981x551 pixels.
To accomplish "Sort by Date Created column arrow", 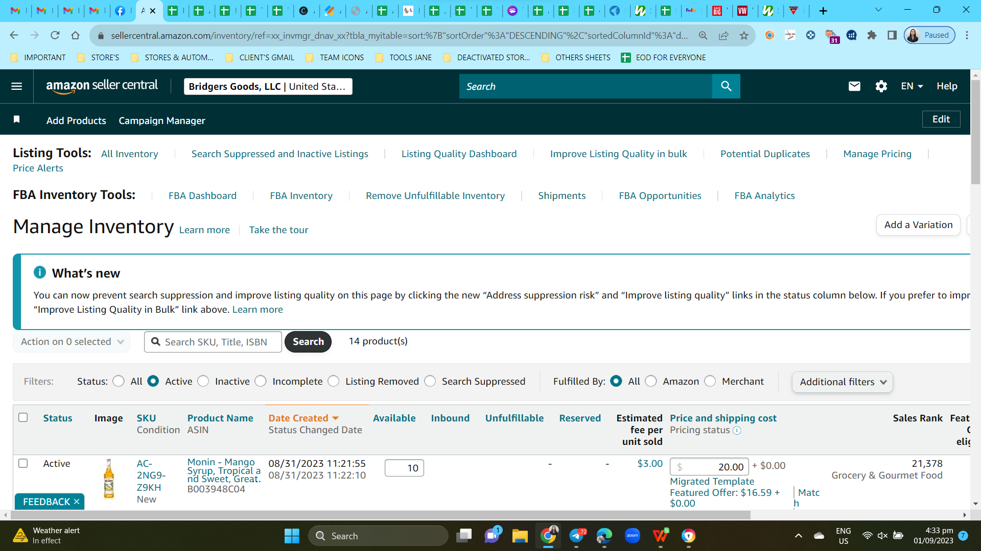I will point(336,418).
